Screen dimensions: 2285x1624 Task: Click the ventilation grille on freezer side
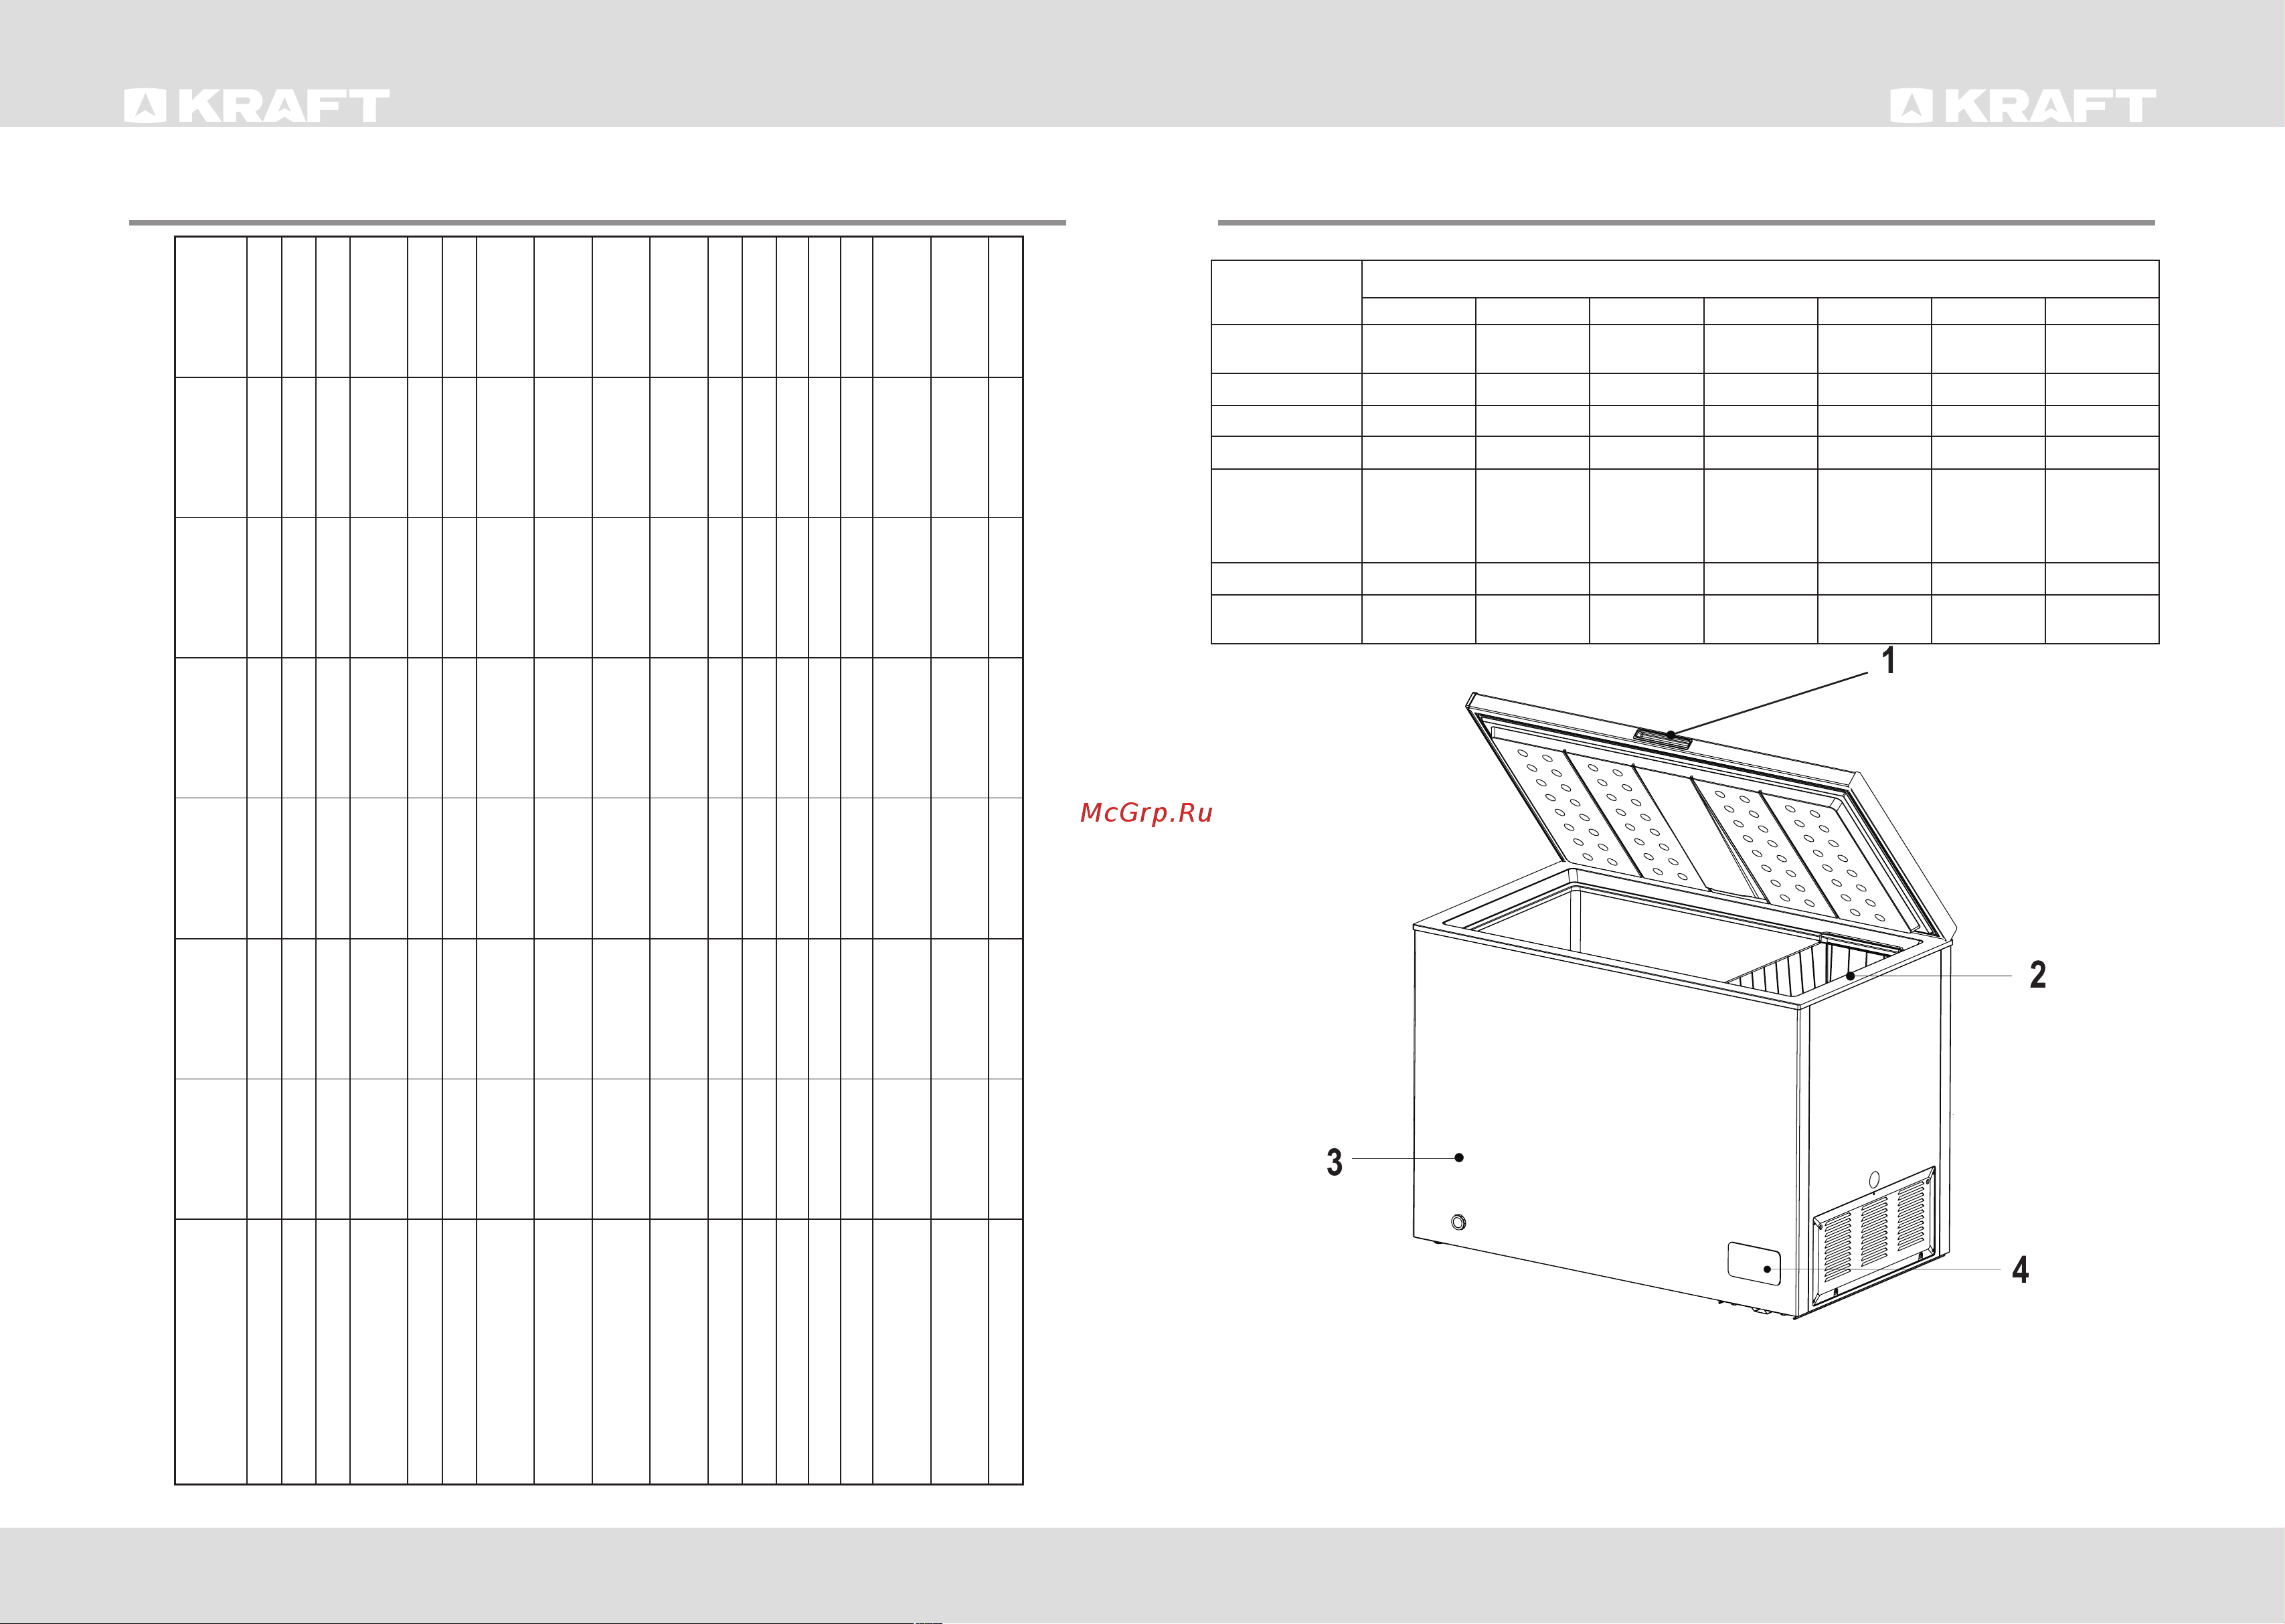(1875, 1236)
